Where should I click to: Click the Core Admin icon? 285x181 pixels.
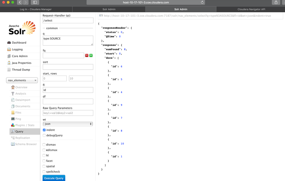point(9,56)
